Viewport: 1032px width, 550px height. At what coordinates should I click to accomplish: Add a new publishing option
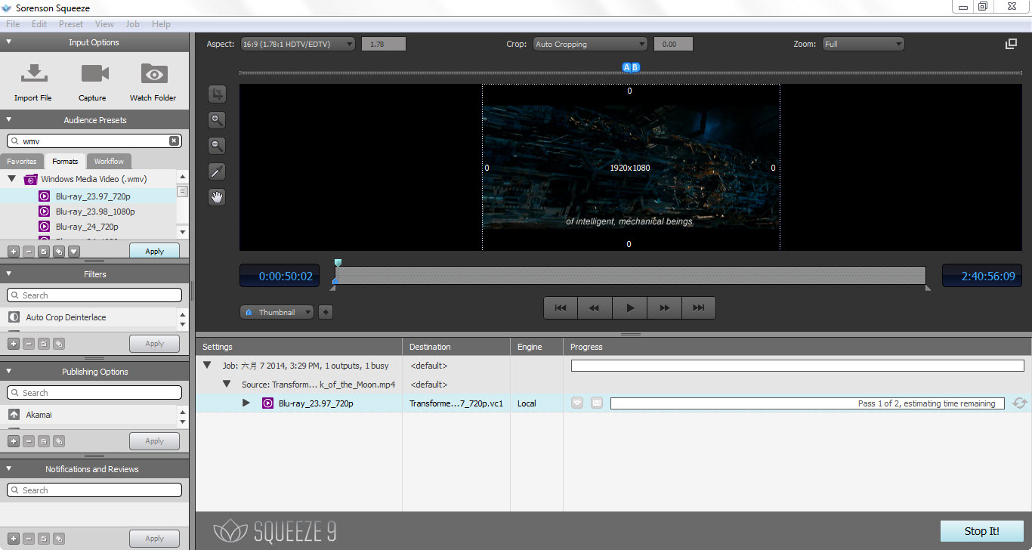coord(14,441)
